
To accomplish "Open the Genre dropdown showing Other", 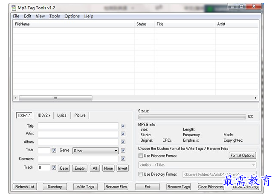I will [96, 151].
